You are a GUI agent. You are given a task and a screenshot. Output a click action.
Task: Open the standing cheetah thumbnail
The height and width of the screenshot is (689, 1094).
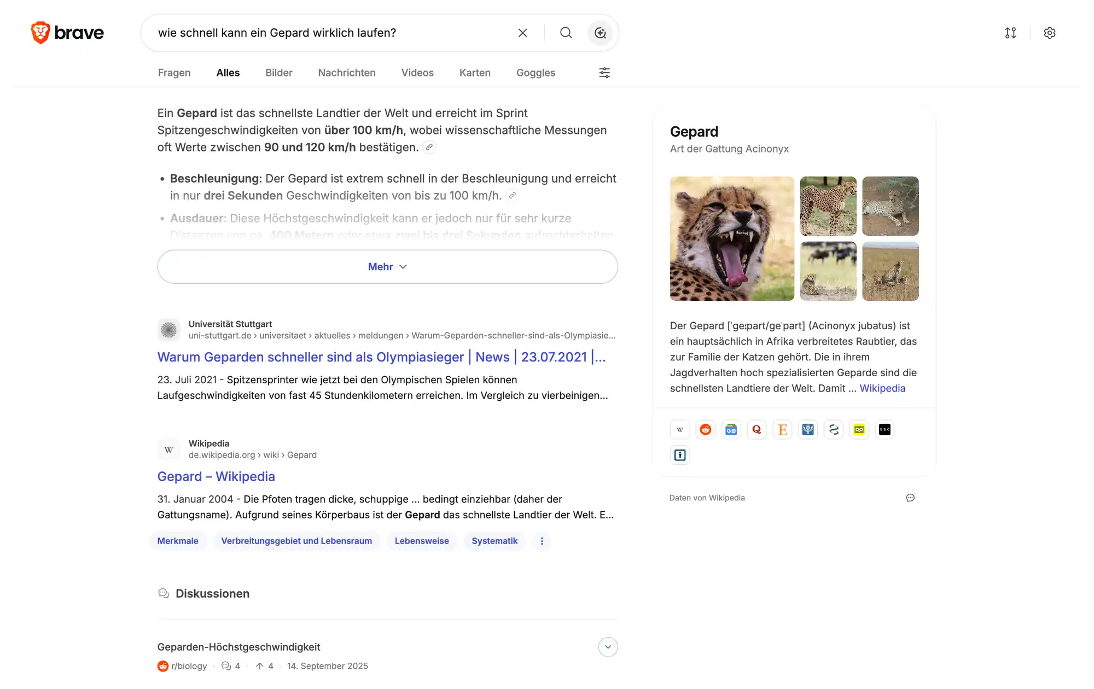click(x=828, y=206)
